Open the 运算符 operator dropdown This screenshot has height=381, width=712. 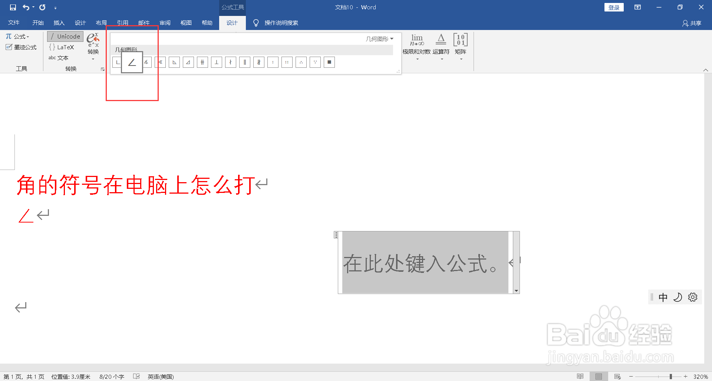441,47
